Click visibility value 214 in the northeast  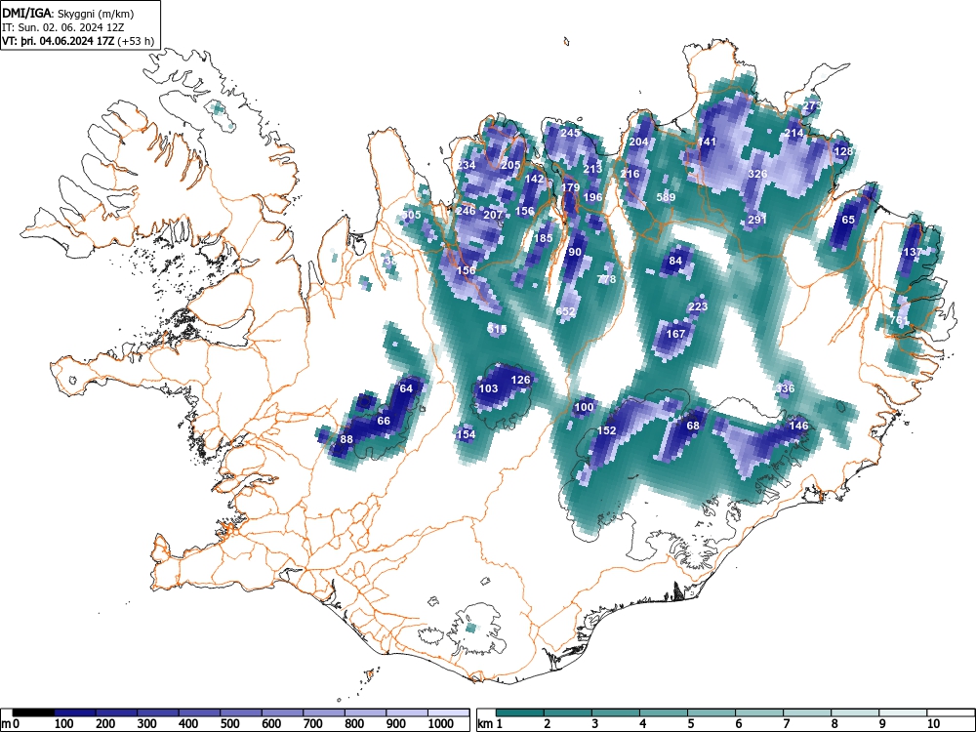(x=793, y=133)
